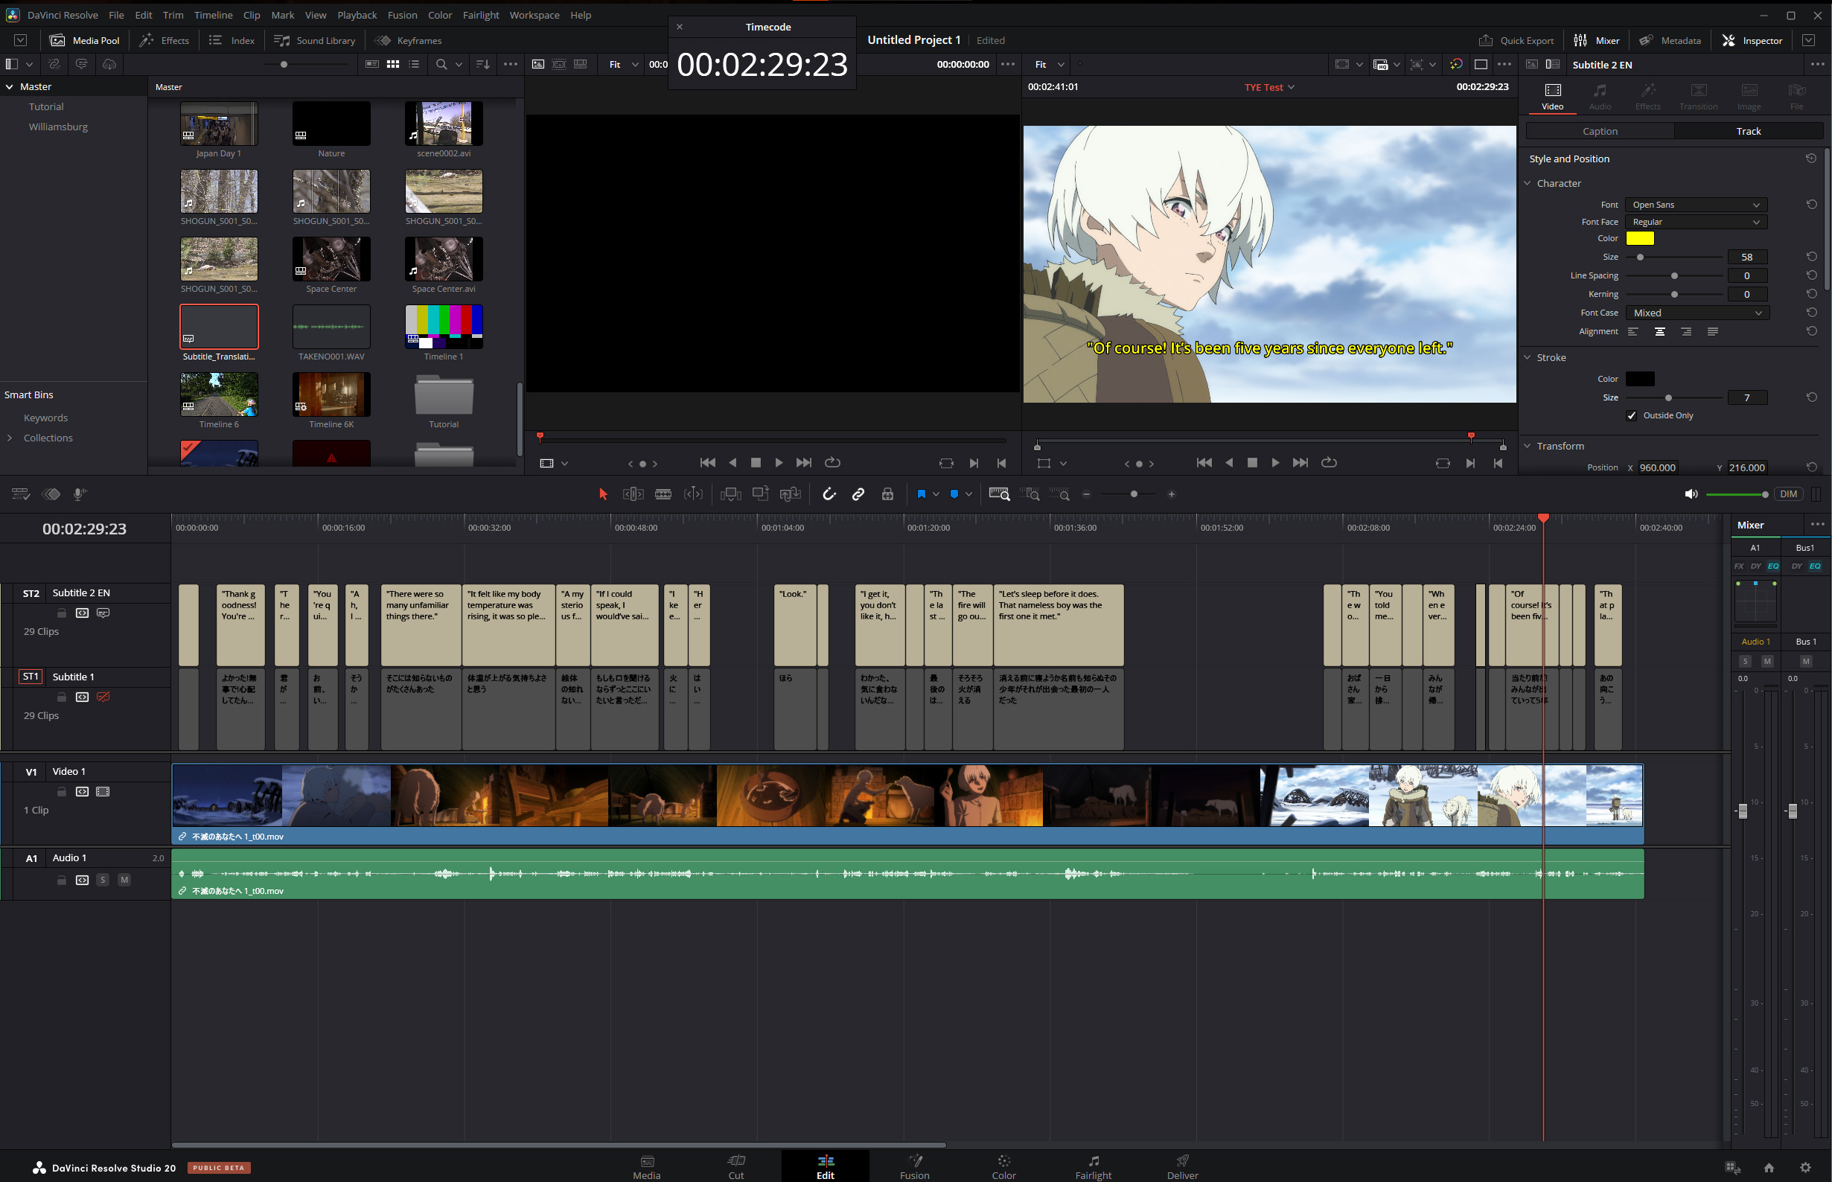Image resolution: width=1832 pixels, height=1182 pixels.
Task: Collapse the Master bin tree
Action: point(9,87)
